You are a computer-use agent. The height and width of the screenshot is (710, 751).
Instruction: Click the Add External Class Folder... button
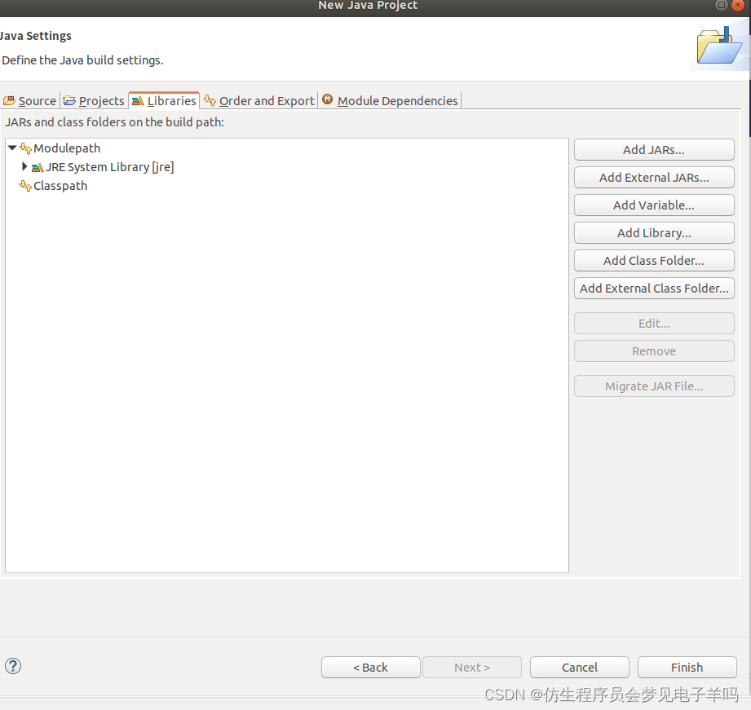pos(654,289)
